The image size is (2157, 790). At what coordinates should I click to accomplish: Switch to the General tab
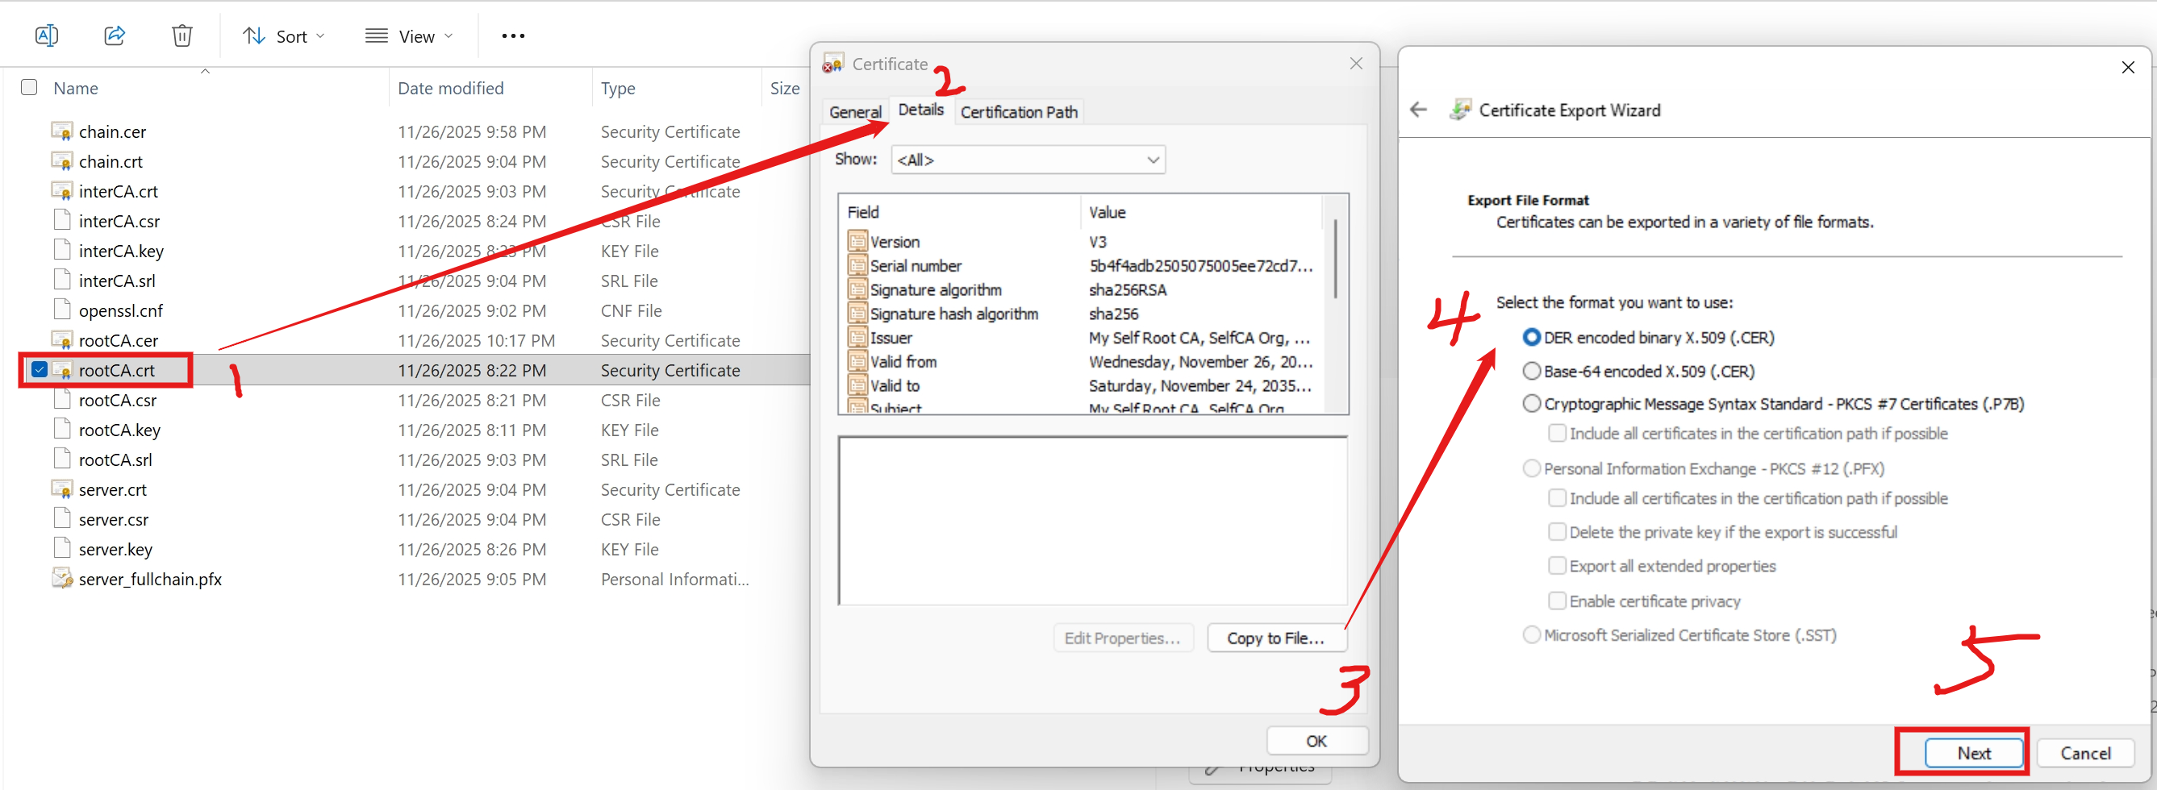click(855, 112)
